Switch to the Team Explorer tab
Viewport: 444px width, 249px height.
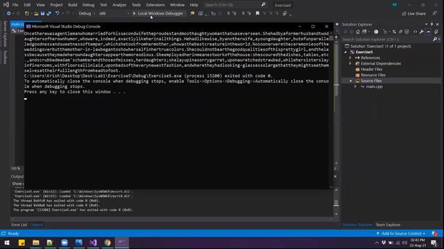point(388,225)
